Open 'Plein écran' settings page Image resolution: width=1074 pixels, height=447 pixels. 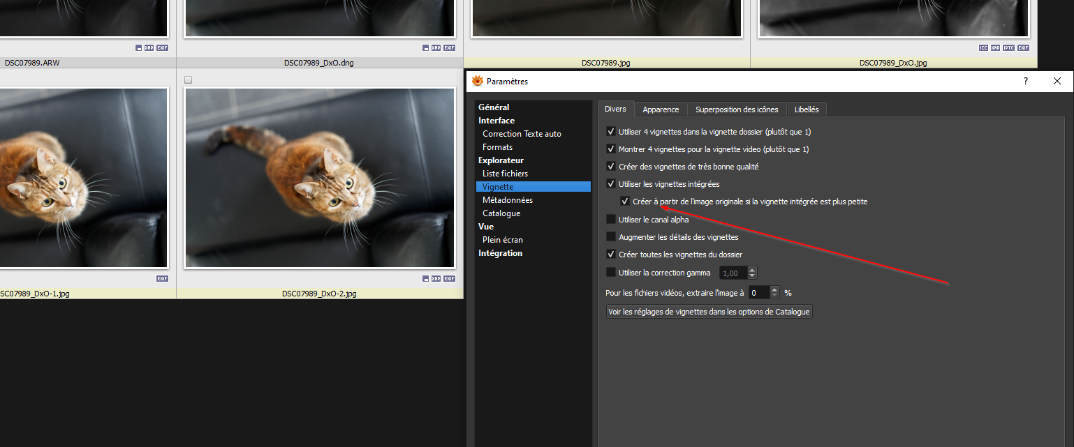(x=503, y=240)
